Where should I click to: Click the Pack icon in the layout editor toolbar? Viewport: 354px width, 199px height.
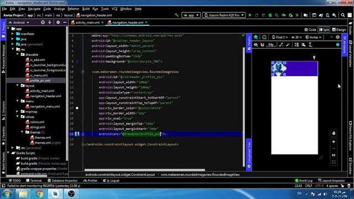click(296, 45)
